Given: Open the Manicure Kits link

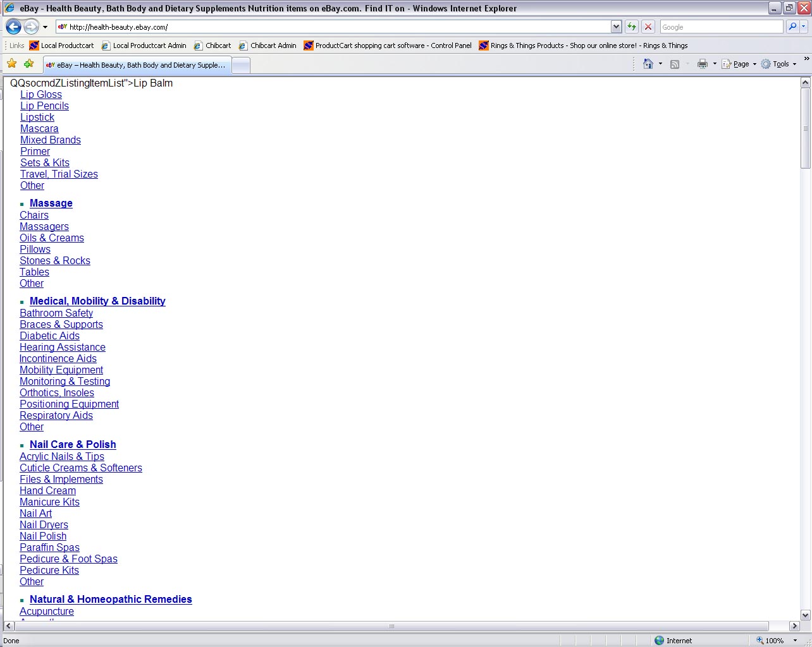Looking at the screenshot, I should click(x=49, y=502).
